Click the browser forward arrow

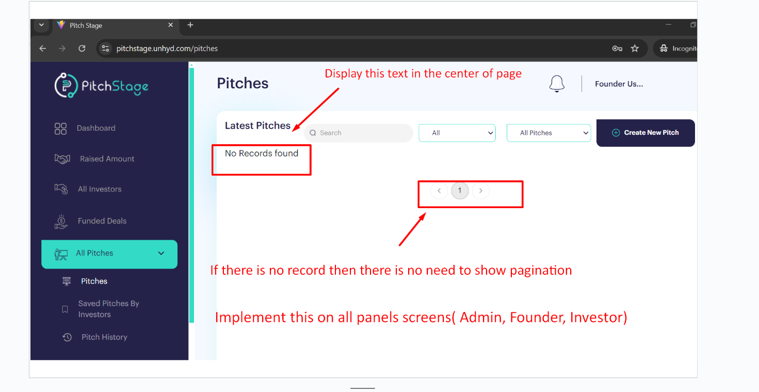(x=62, y=49)
